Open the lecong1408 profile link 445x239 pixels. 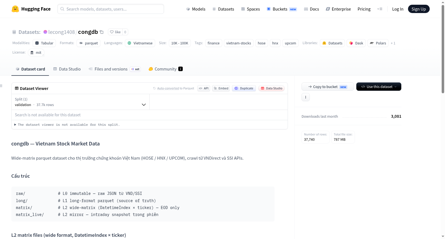[61, 32]
